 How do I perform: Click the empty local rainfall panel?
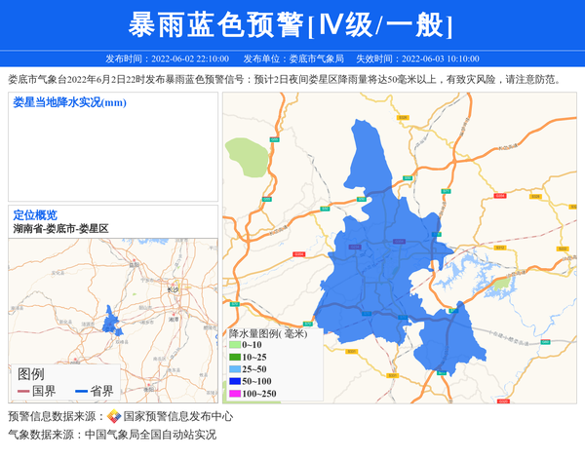coord(112,156)
